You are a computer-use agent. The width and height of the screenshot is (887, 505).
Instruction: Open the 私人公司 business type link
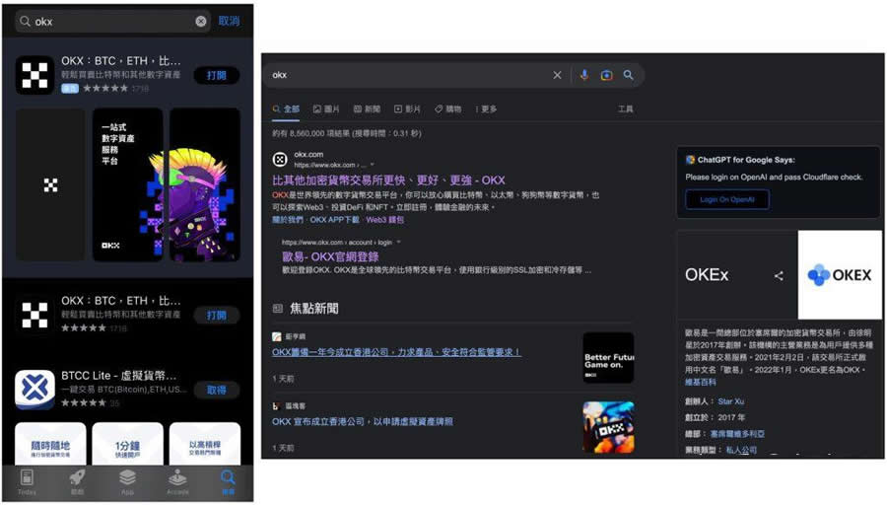tap(741, 450)
